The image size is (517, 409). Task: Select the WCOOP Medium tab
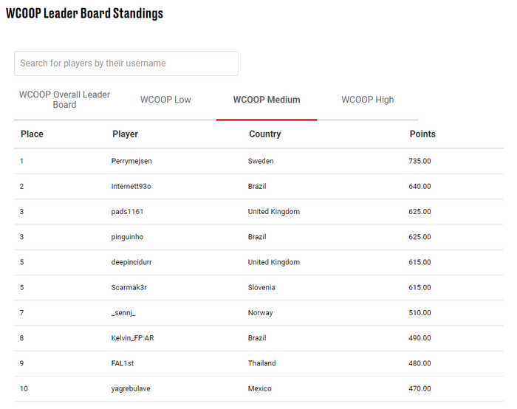pos(267,100)
